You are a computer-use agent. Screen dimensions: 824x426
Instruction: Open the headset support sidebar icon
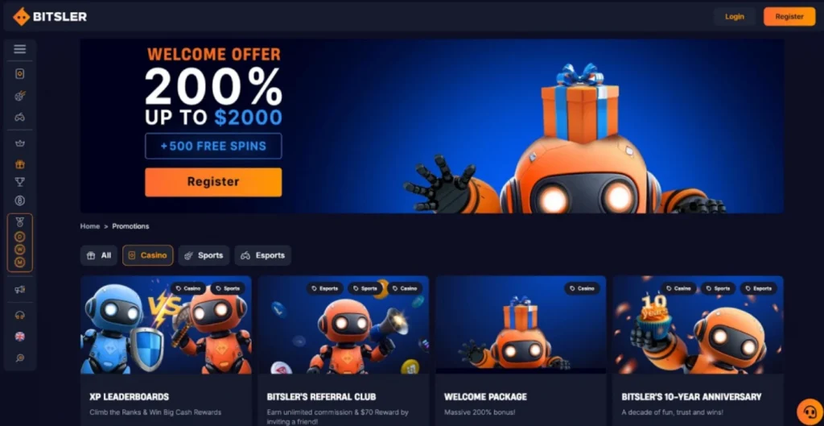click(20, 316)
